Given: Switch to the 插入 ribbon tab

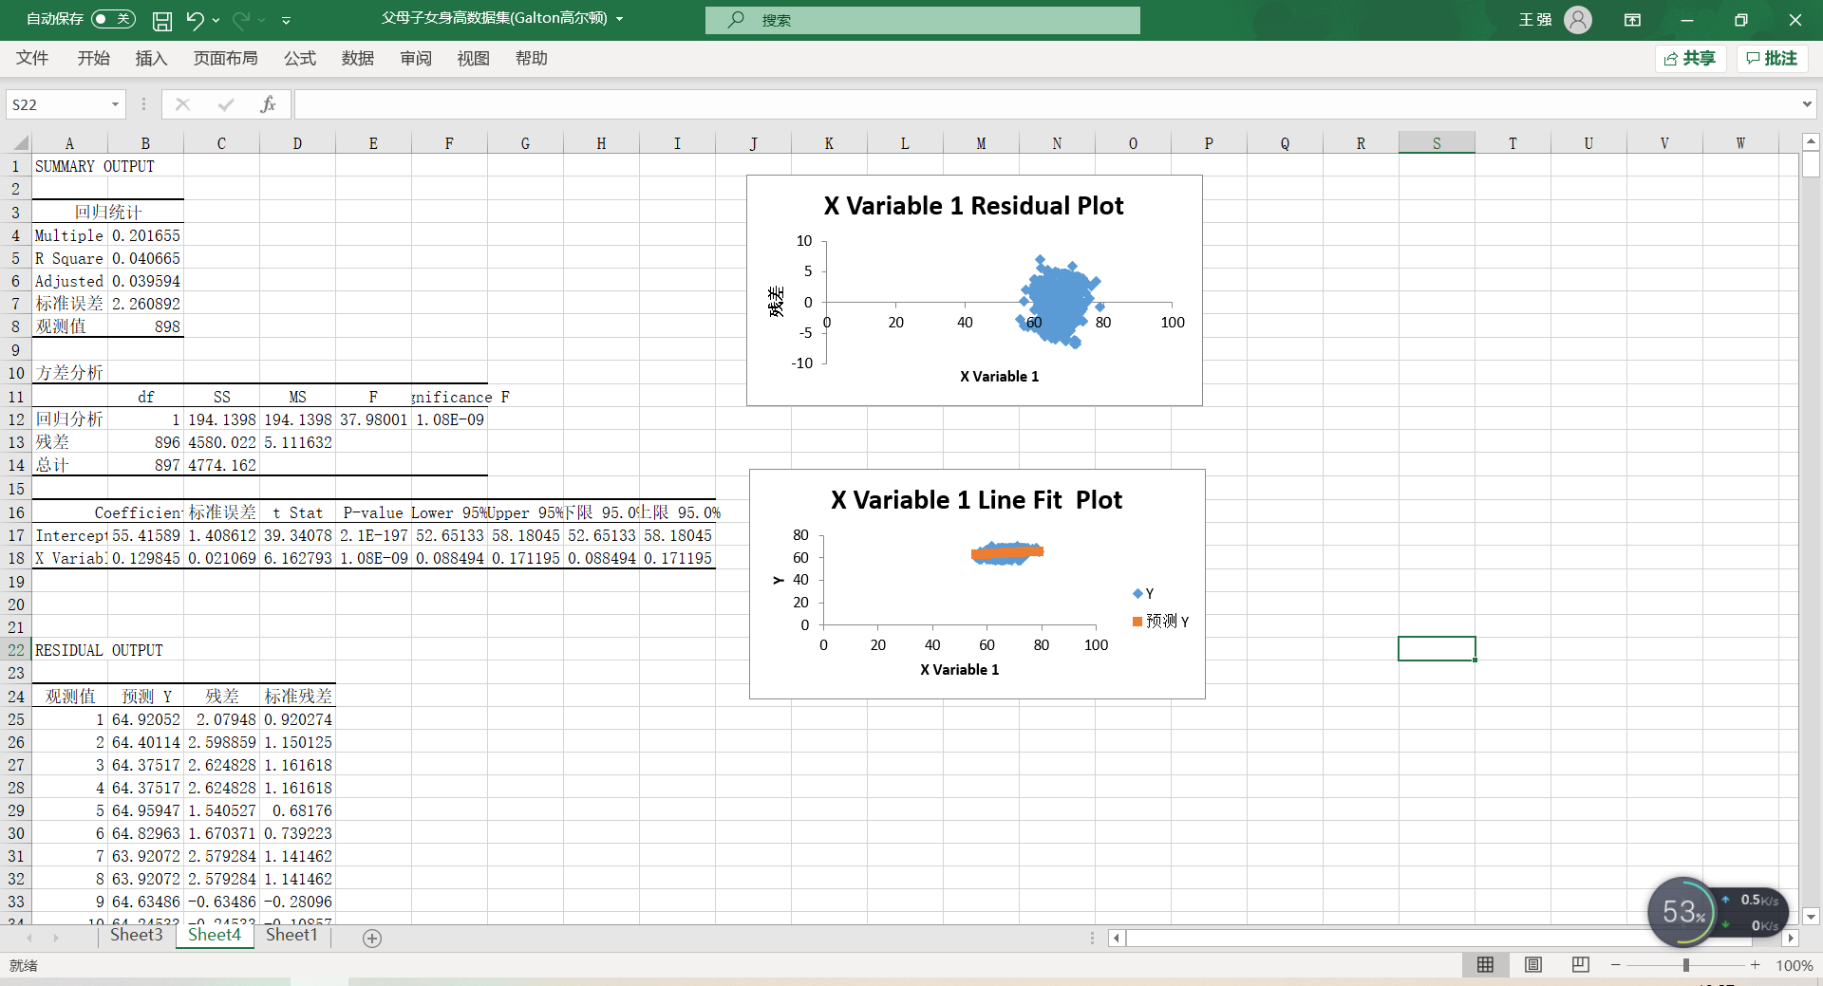Looking at the screenshot, I should (x=151, y=59).
